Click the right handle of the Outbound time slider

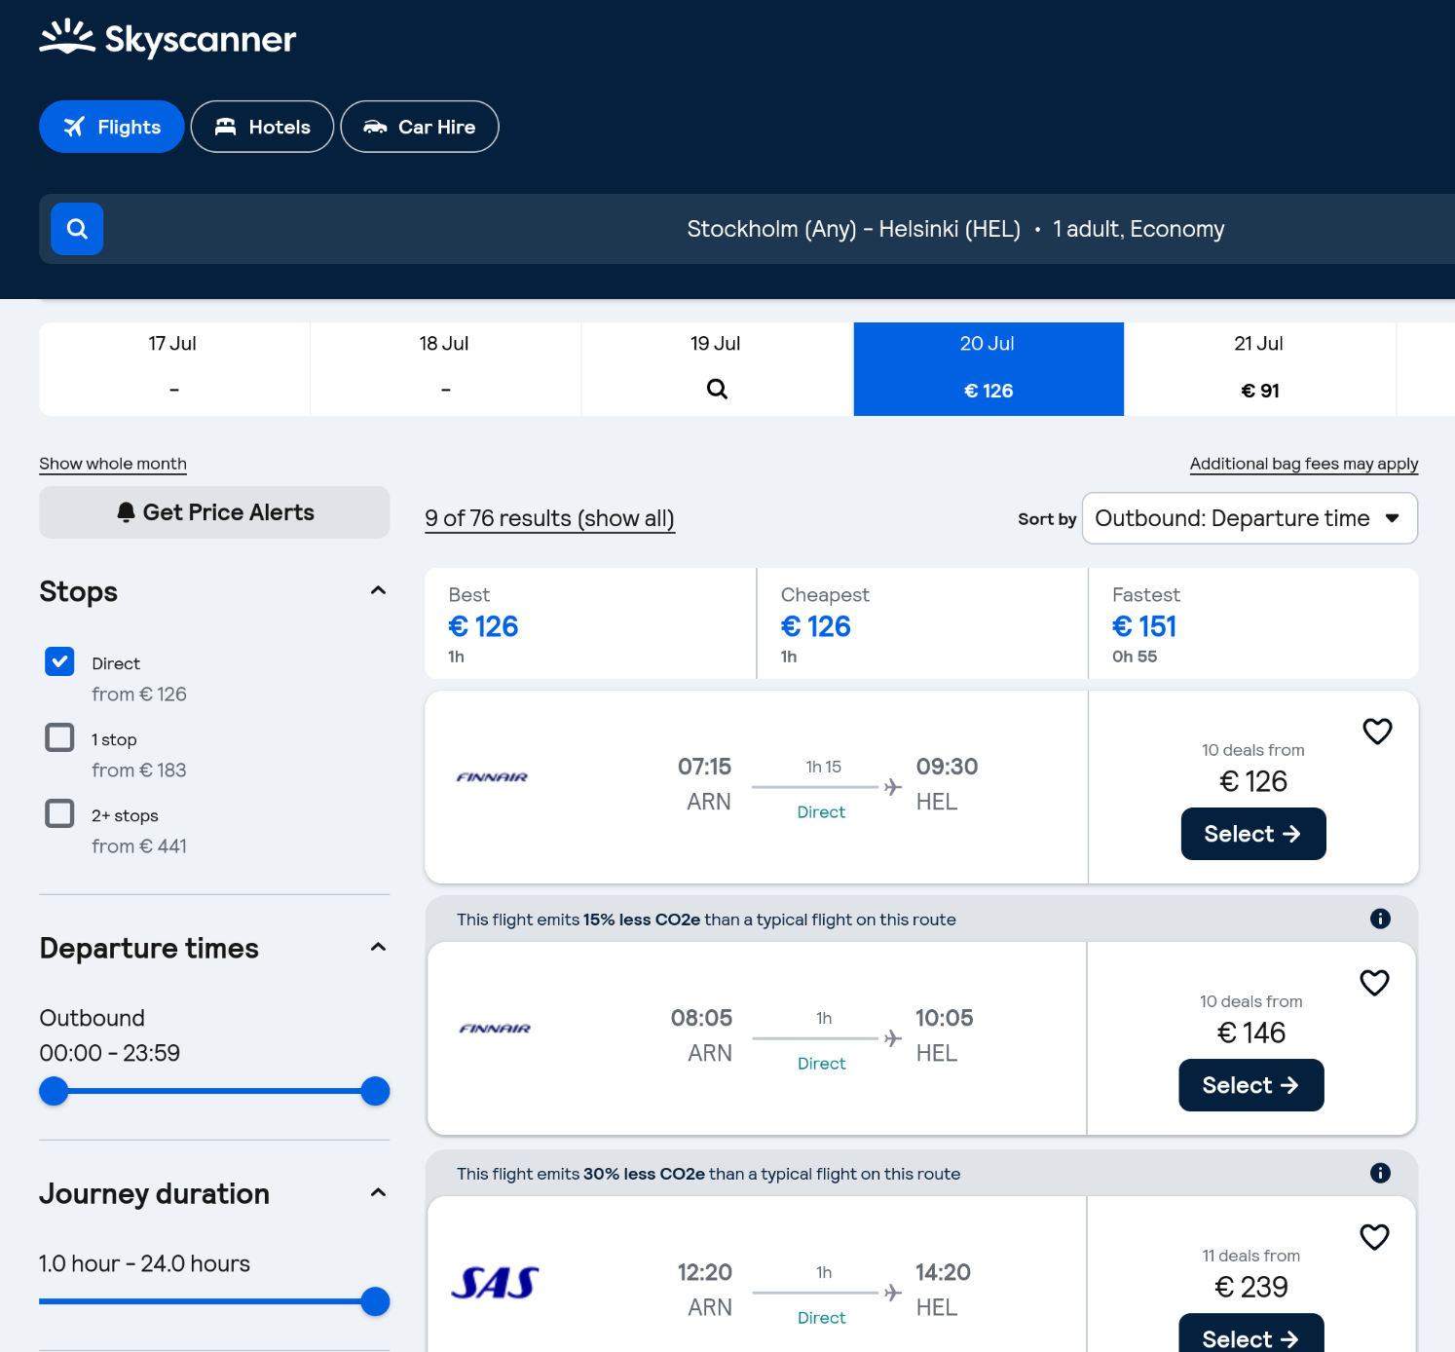(375, 1091)
